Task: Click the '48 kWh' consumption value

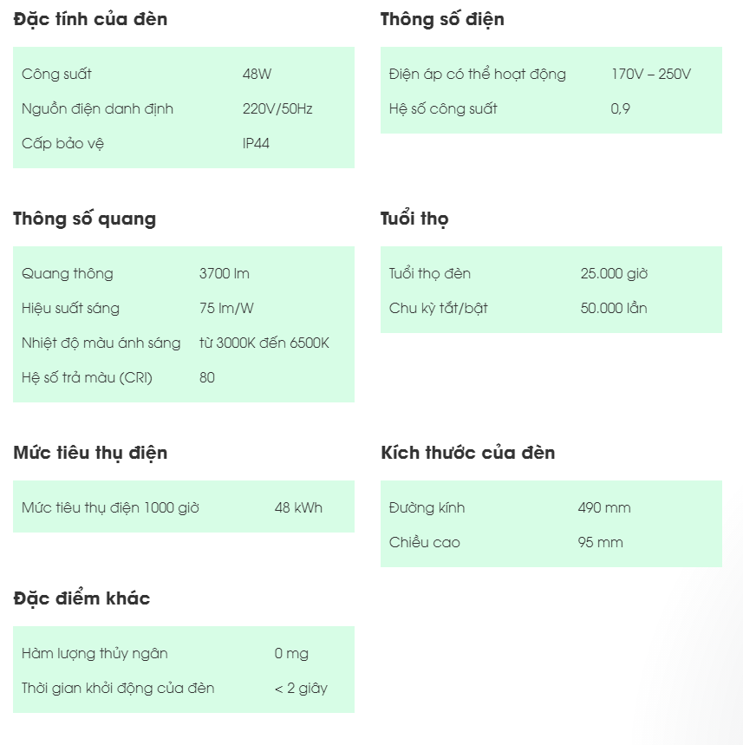Action: coord(298,507)
